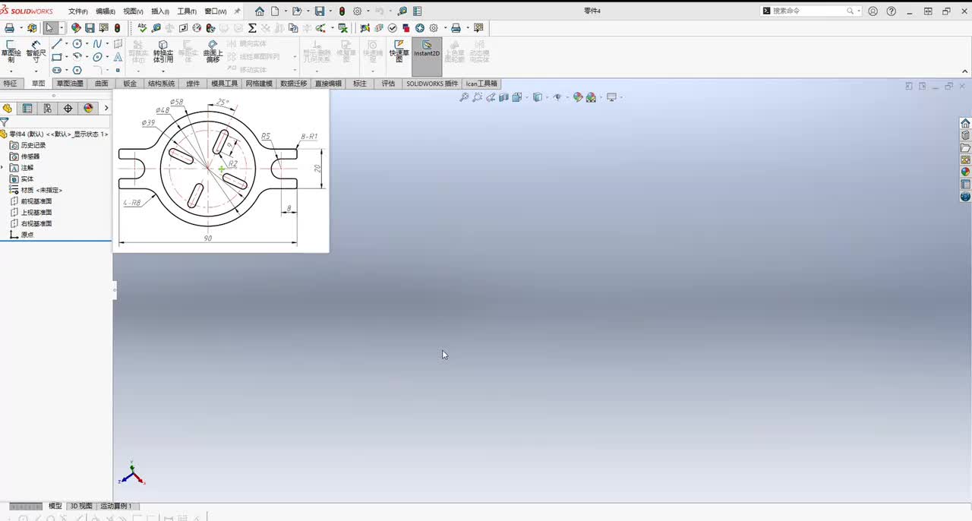Screen dimensions: 972x521
Task: Create a new document using the New icon
Action: pyautogui.click(x=274, y=11)
